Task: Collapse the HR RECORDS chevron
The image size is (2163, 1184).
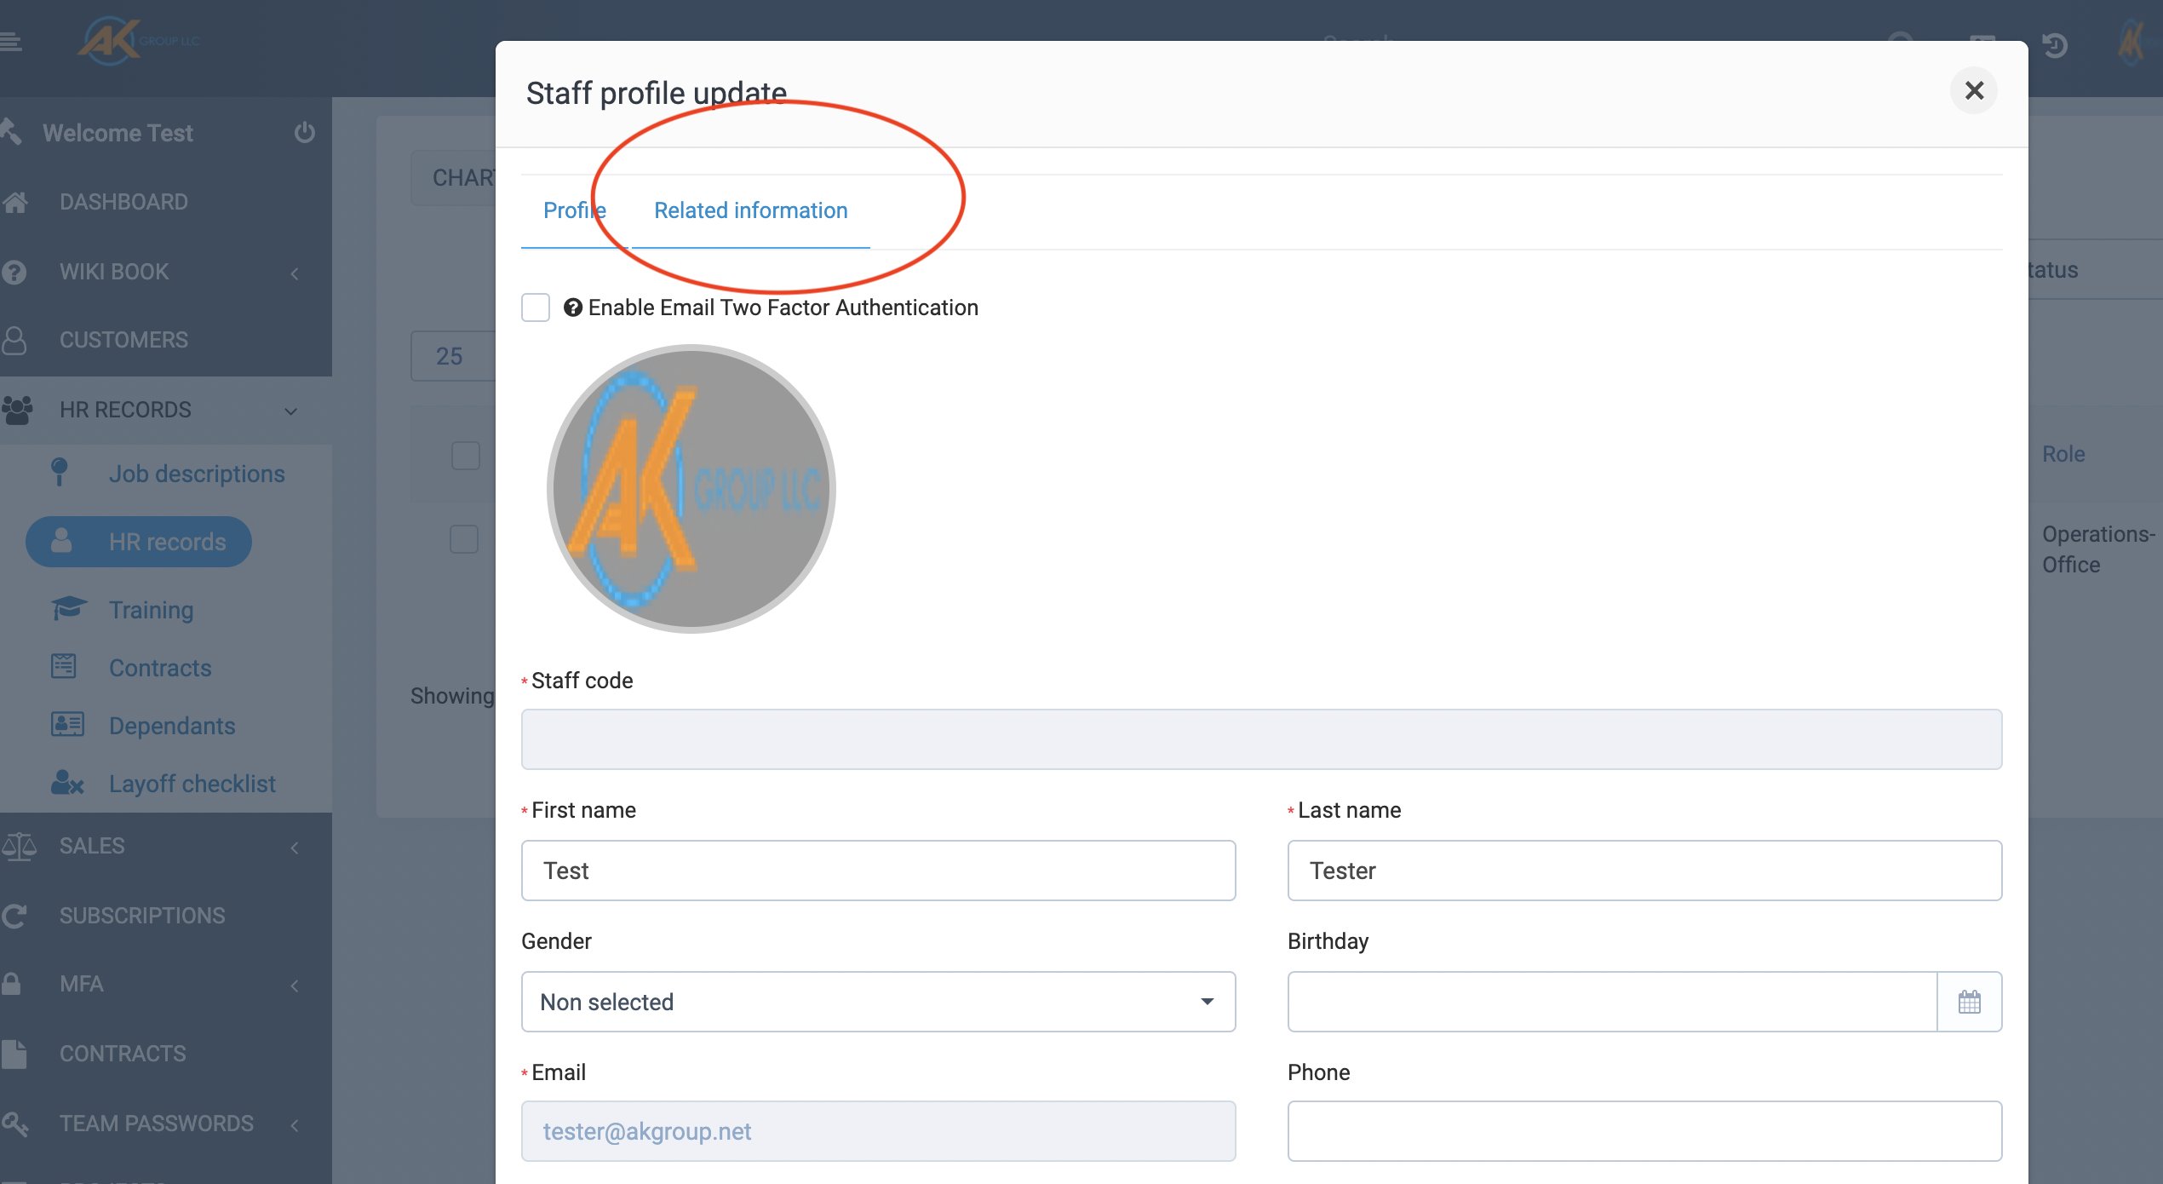Action: click(290, 411)
